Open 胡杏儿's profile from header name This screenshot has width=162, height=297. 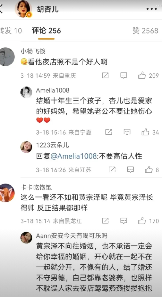48,9
